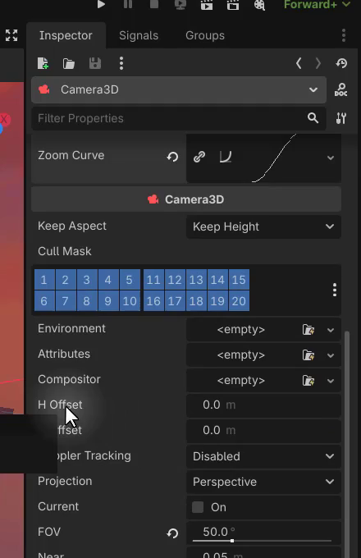Click the inspector vertical scrollbar
361x558 pixels.
(x=347, y=443)
